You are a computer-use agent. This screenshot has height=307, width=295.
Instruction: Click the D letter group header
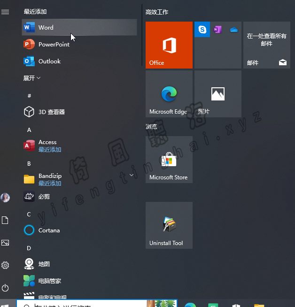(x=29, y=248)
